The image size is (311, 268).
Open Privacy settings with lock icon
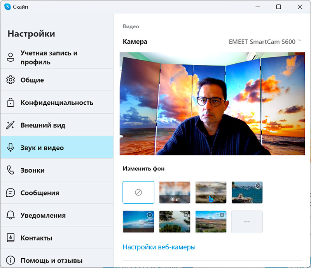pos(10,103)
